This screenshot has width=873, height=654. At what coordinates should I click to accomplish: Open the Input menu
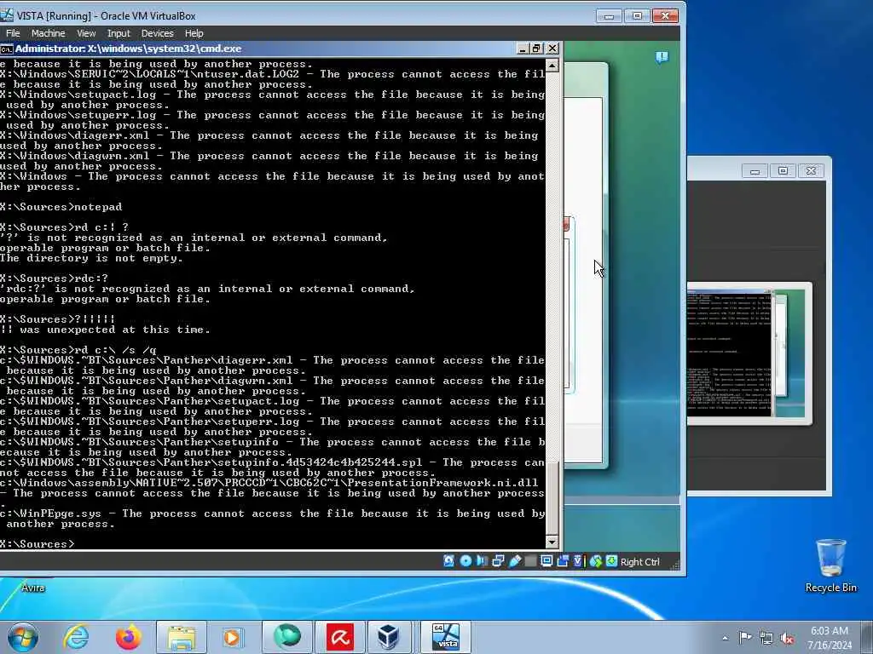pyautogui.click(x=118, y=33)
